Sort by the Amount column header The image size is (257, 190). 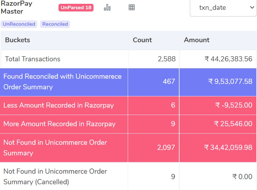197,40
